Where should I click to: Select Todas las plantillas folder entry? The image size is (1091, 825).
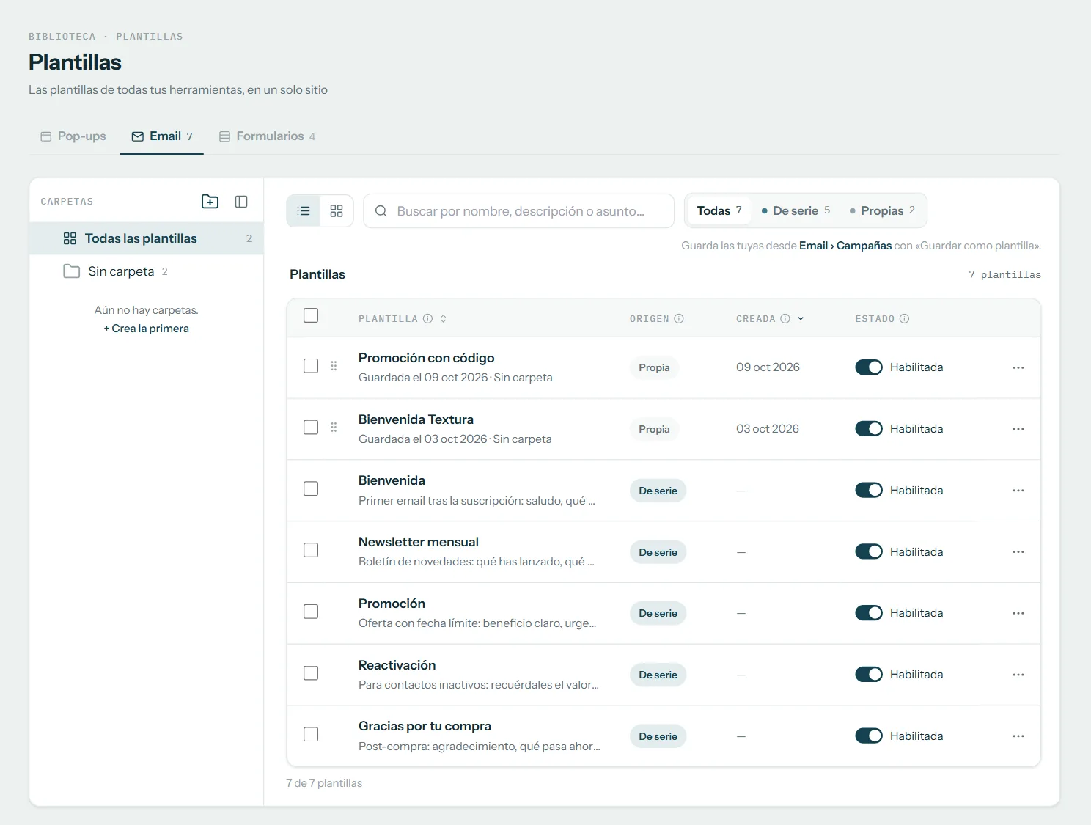point(146,238)
